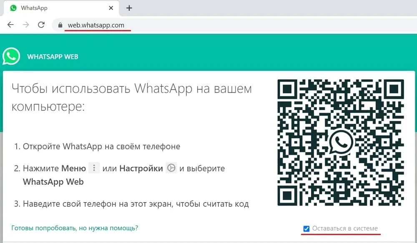Click the WhatsApp logo in the header
The image size is (417, 243).
11,56
